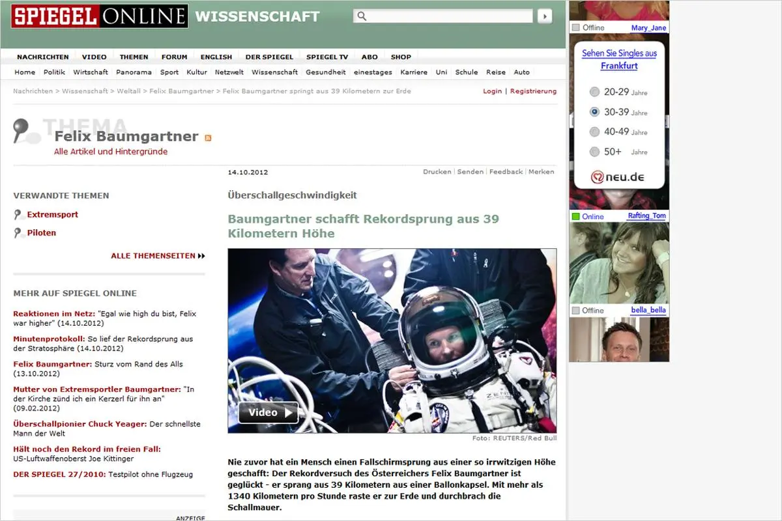The height and width of the screenshot is (521, 782).
Task: Switch to the Panorama navigation tab
Action: [x=134, y=72]
